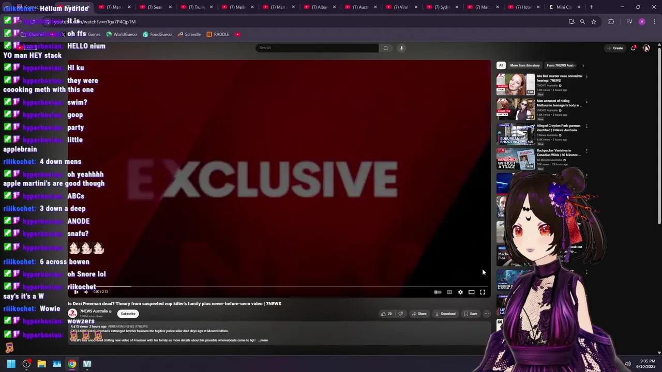Open the more actions ellipsis under the video

tap(487, 314)
